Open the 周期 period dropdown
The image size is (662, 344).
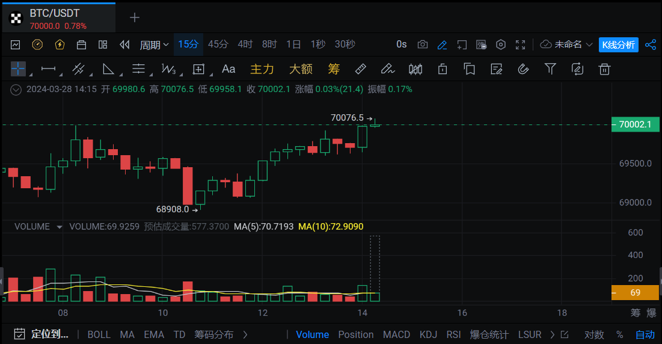[x=154, y=45]
